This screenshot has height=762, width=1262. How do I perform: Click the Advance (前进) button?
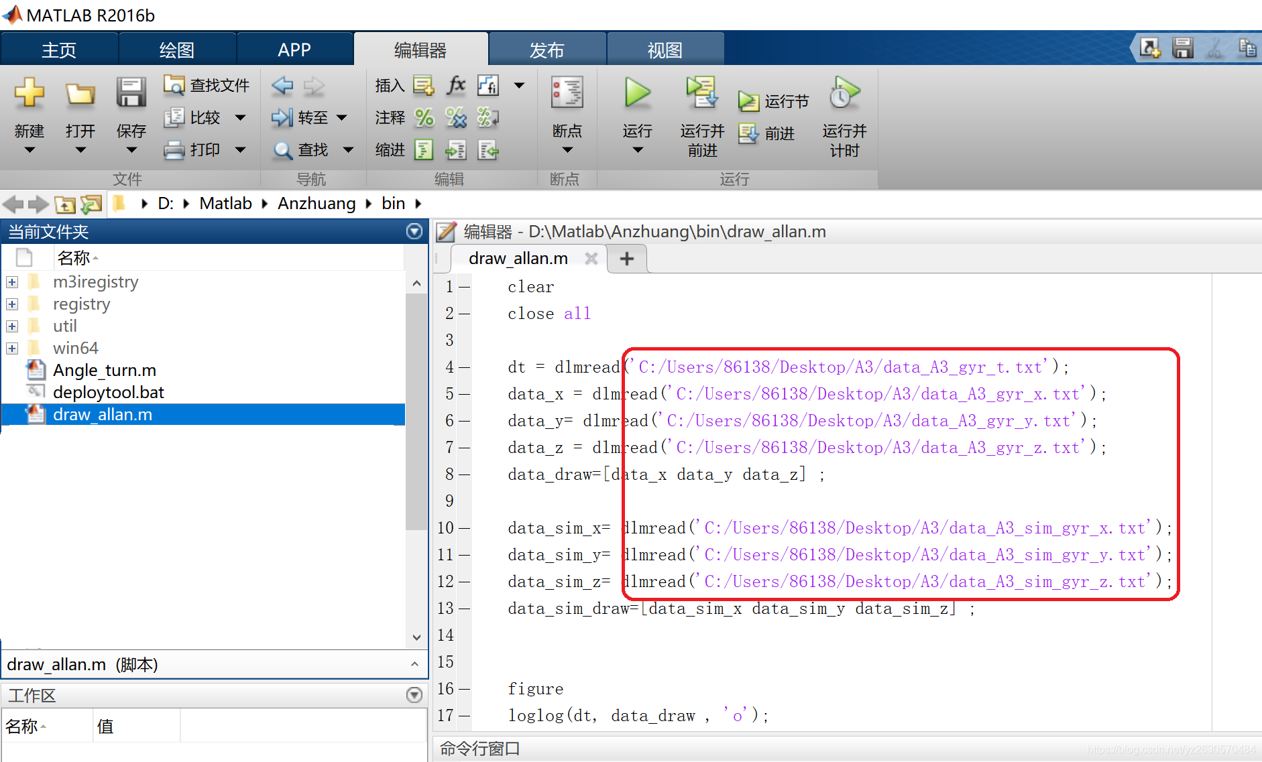tap(767, 134)
